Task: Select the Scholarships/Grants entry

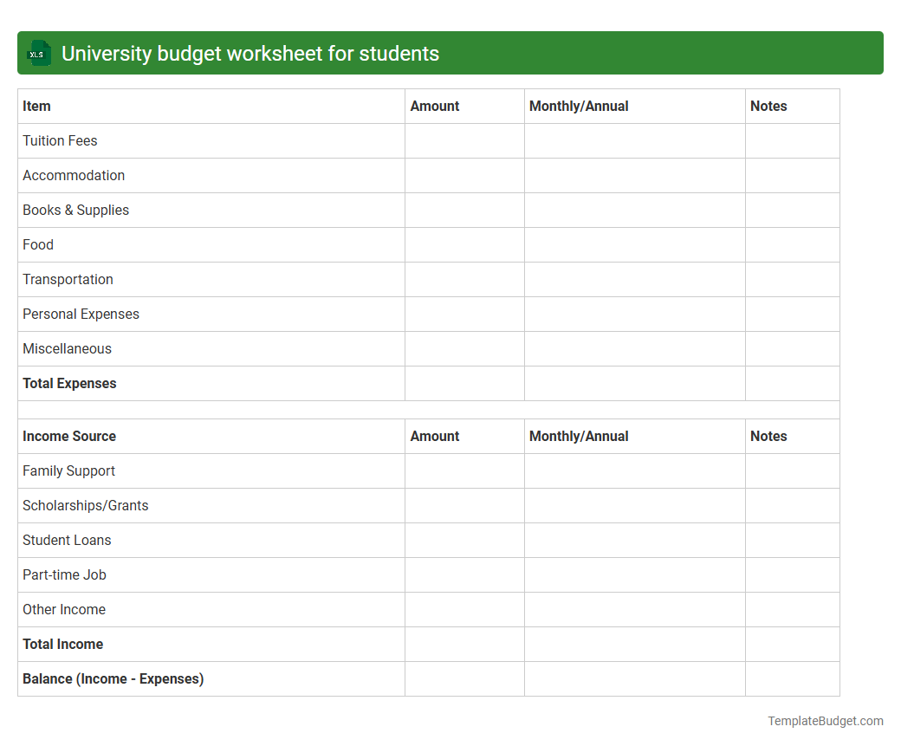Action: point(85,505)
